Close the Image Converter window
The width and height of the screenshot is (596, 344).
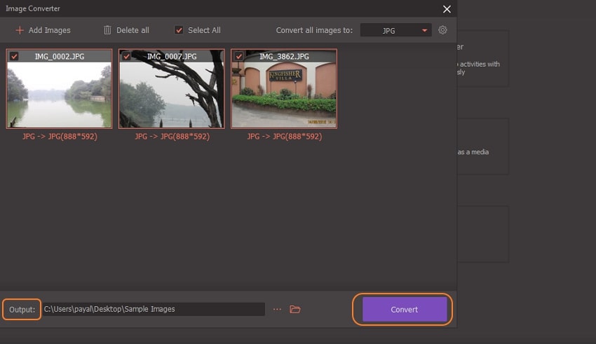tap(447, 9)
